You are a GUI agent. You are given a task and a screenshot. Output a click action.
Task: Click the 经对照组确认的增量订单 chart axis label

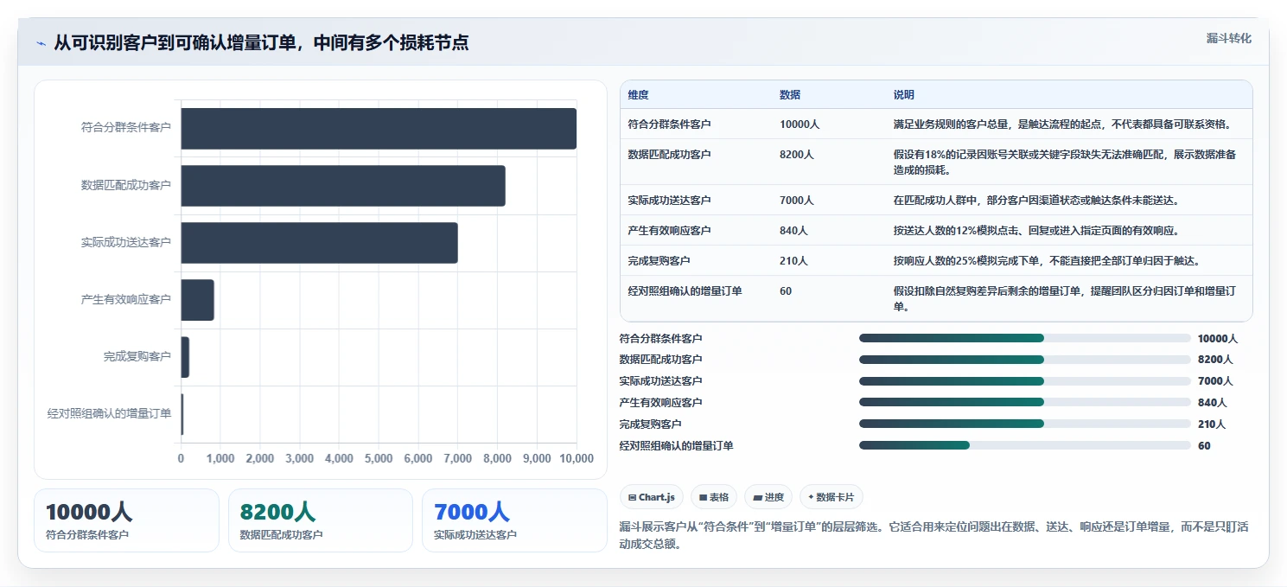click(x=109, y=414)
